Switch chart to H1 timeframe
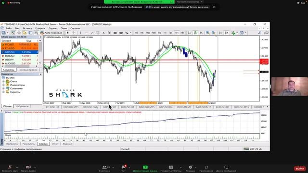 tap(159, 33)
